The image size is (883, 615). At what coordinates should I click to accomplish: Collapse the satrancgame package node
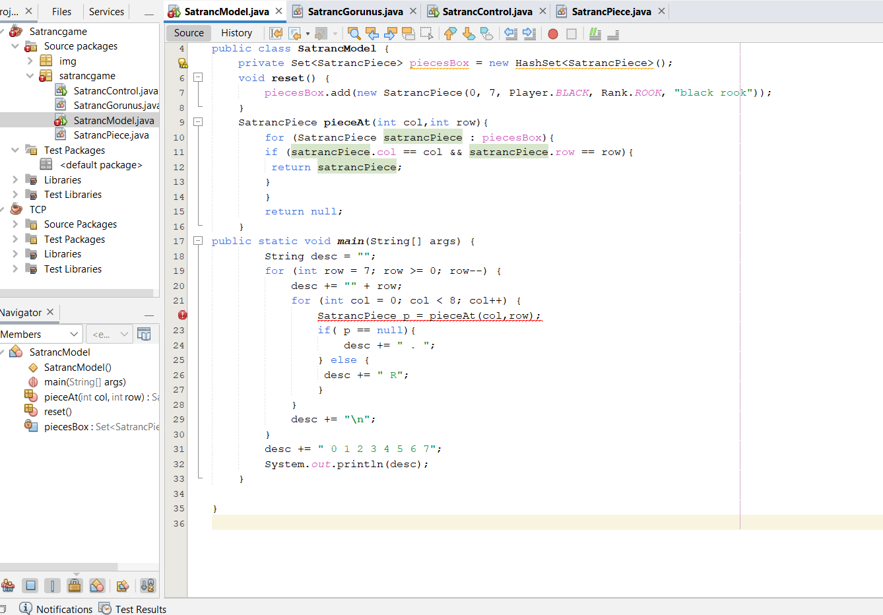[30, 76]
